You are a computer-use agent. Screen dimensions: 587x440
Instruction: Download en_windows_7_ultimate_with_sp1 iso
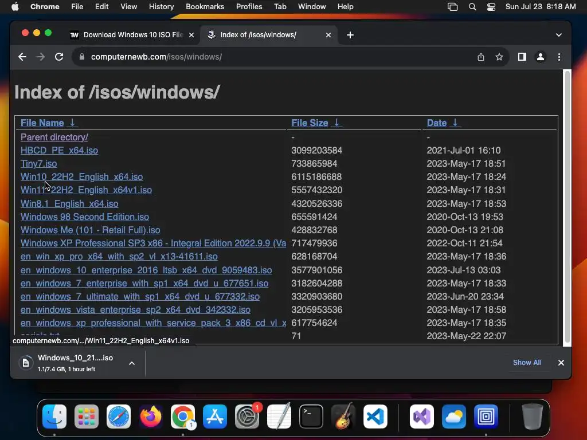(x=140, y=296)
